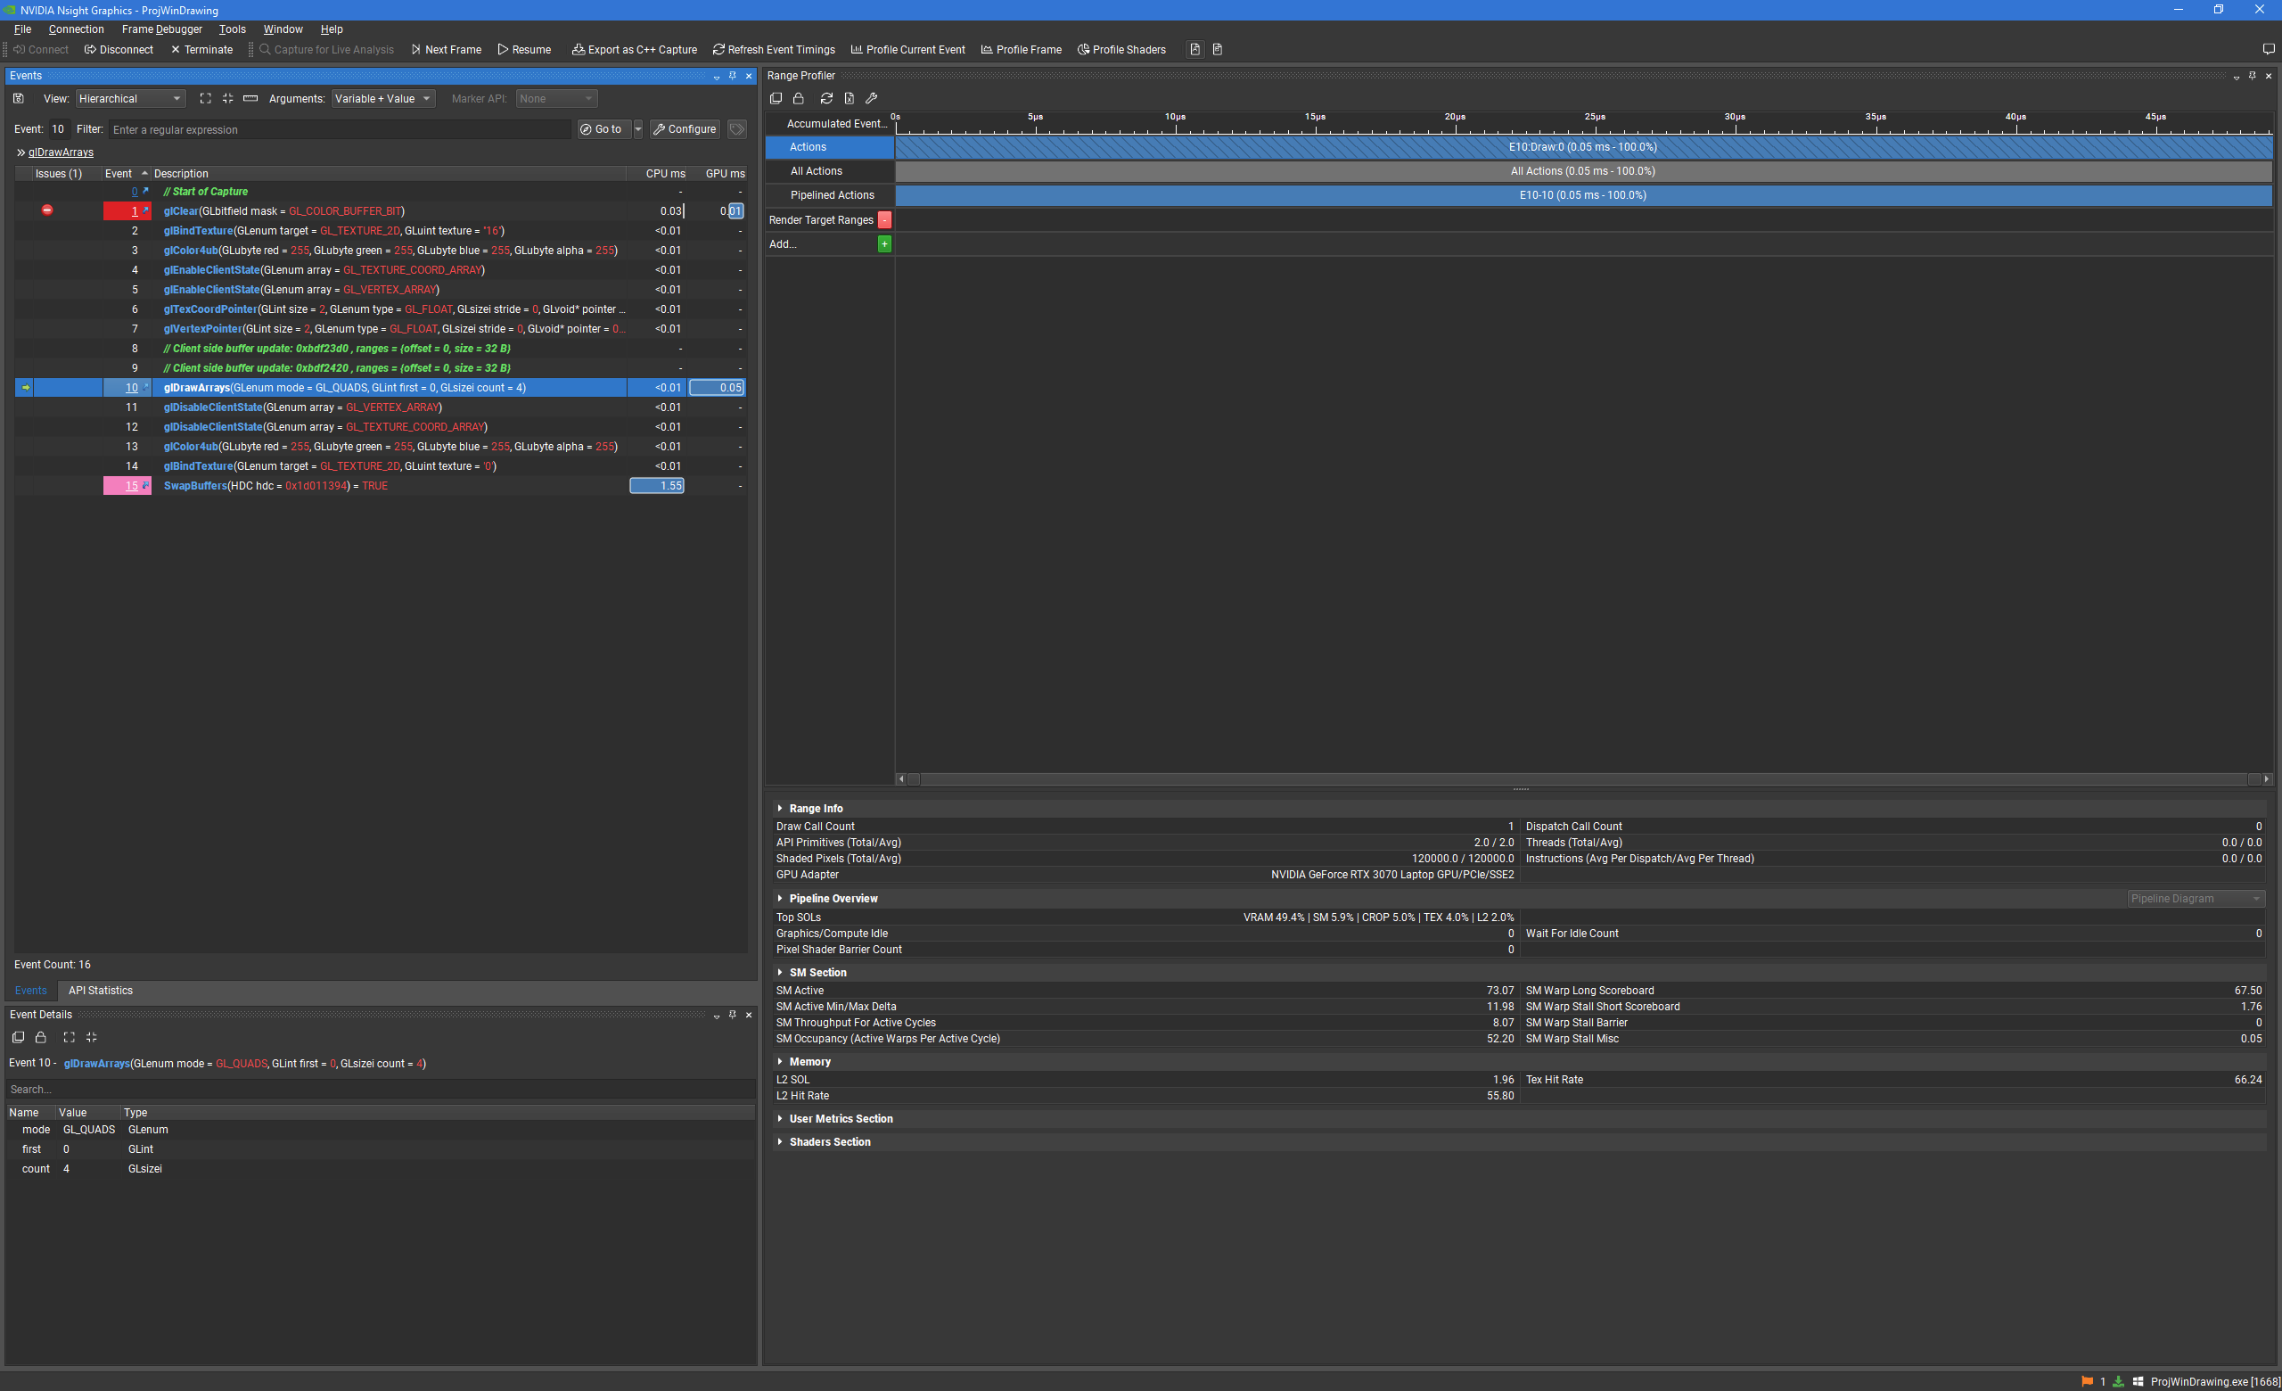Remove Render Target Ranges with red minus button
This screenshot has width=2282, height=1391.
[x=884, y=219]
